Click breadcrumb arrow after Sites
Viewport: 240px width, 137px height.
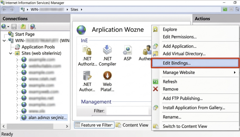[x=82, y=10]
